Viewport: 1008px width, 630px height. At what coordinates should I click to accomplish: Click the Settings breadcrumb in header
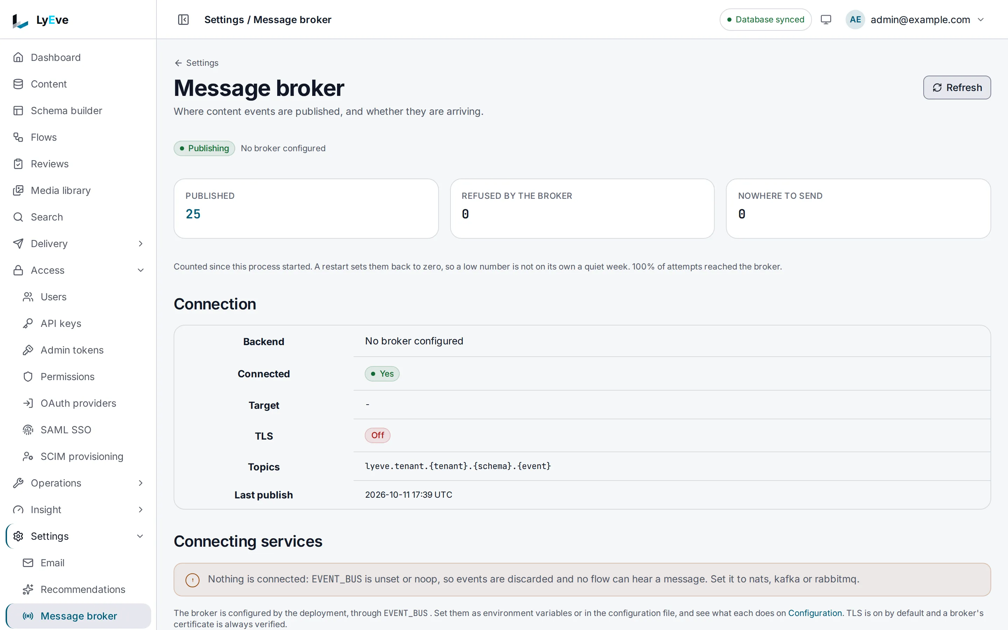(224, 20)
